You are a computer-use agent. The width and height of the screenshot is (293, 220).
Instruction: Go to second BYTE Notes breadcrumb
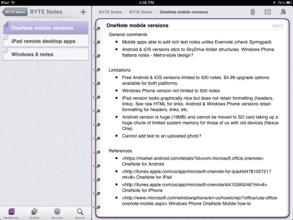[141, 12]
